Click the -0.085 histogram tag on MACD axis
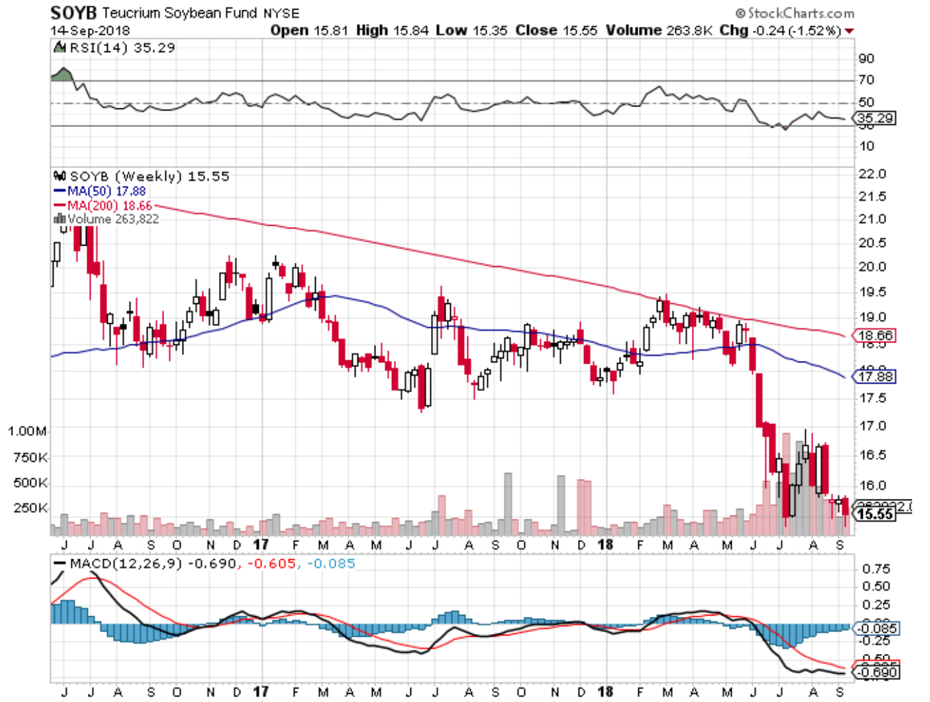Viewport: 930px width, 702px height. click(x=875, y=629)
